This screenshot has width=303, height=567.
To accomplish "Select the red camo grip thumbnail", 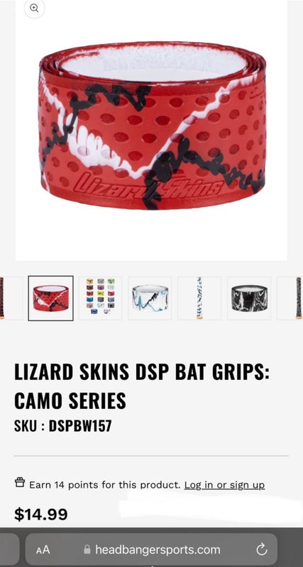I will pos(50,298).
